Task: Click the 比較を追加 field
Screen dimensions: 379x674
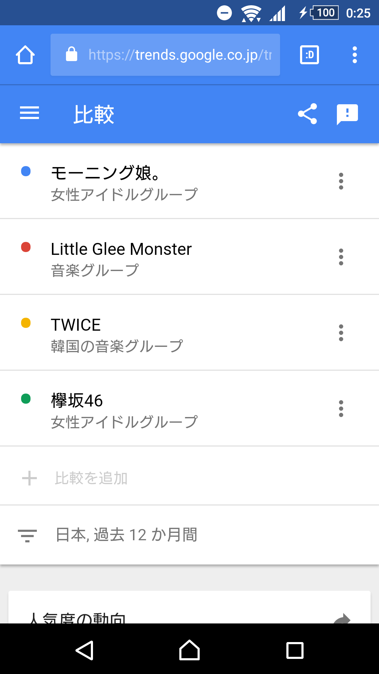Action: point(189,478)
